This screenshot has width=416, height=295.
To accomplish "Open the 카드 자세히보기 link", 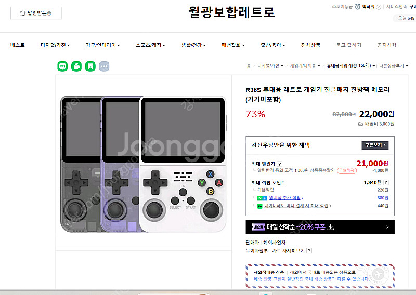I will (x=289, y=251).
